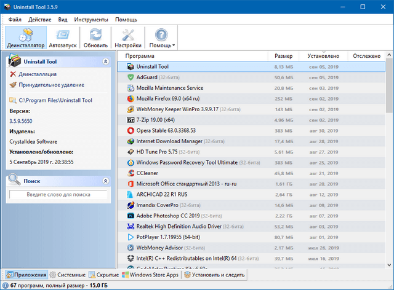Select the Mozilla Firefox 69.0 icon
The height and width of the screenshot is (290, 394).
pos(131,98)
